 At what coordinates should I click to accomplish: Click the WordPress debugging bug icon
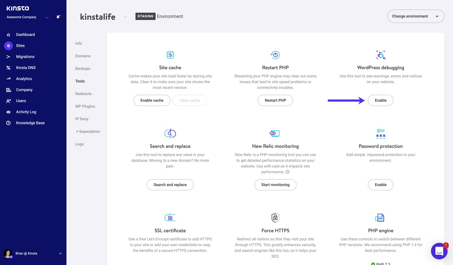pos(381,55)
